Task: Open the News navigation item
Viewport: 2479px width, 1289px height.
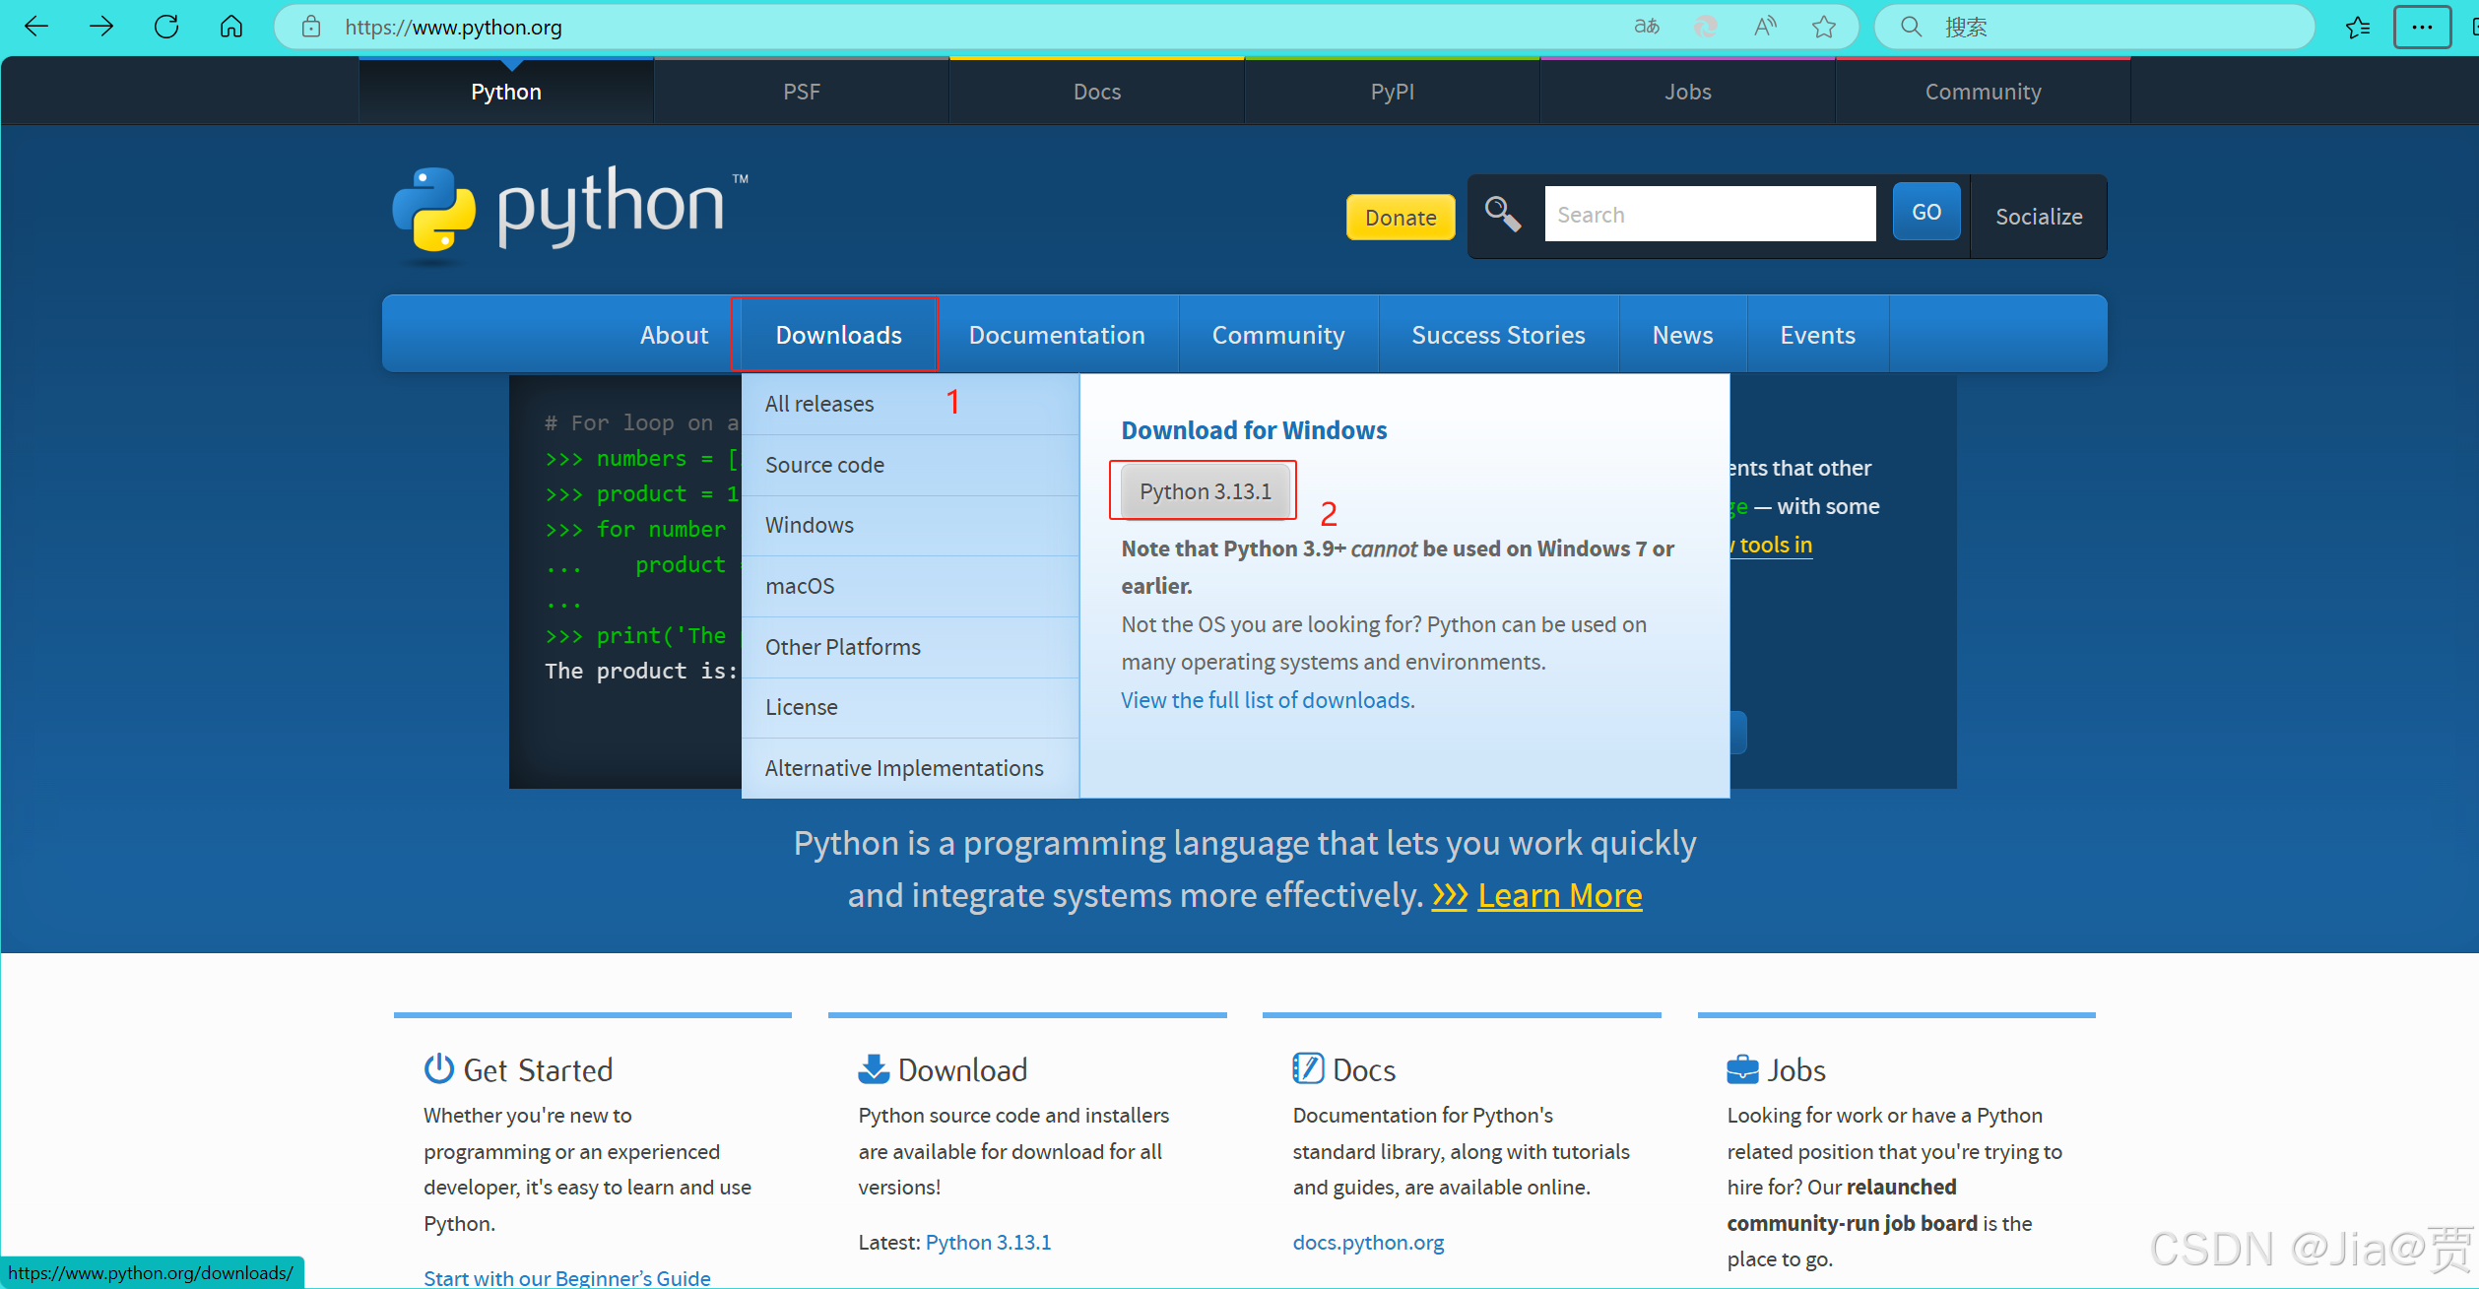Action: tap(1682, 334)
